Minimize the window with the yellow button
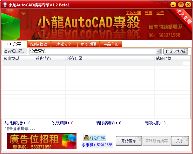This screenshot has width=193, height=154. point(173,5)
